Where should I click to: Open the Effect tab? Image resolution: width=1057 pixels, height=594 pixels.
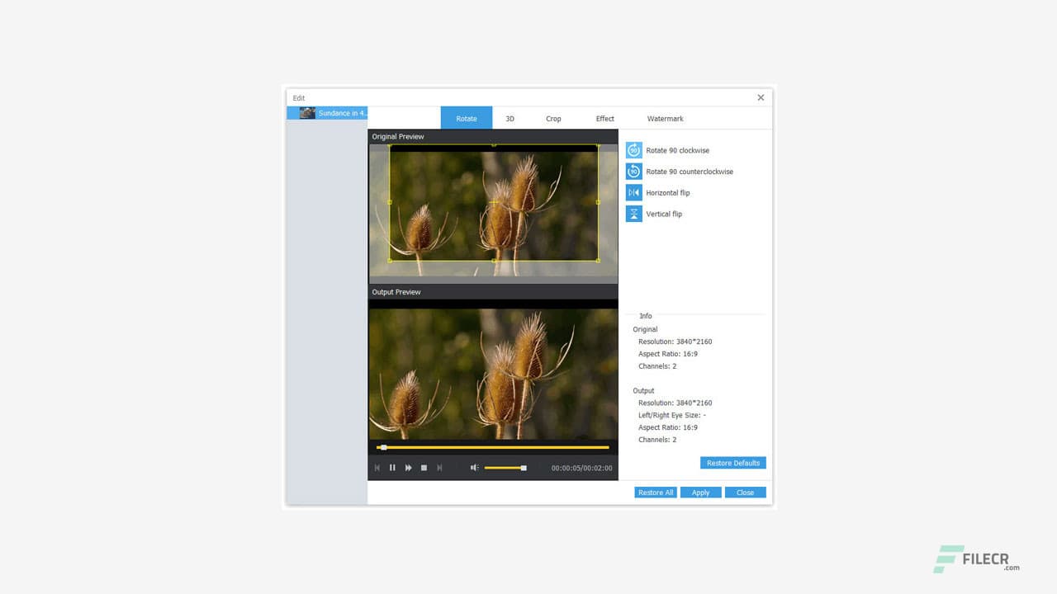pyautogui.click(x=604, y=118)
